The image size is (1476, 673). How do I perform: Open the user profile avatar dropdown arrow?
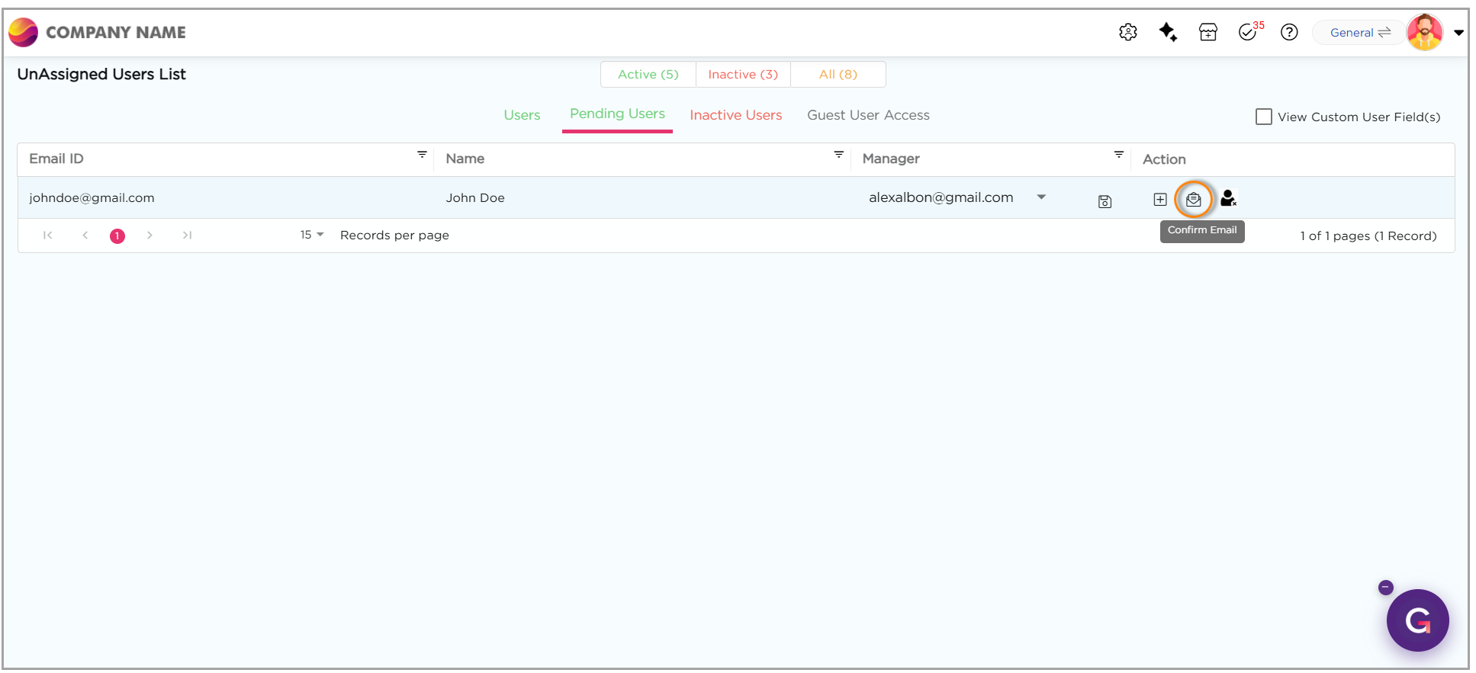pos(1458,33)
